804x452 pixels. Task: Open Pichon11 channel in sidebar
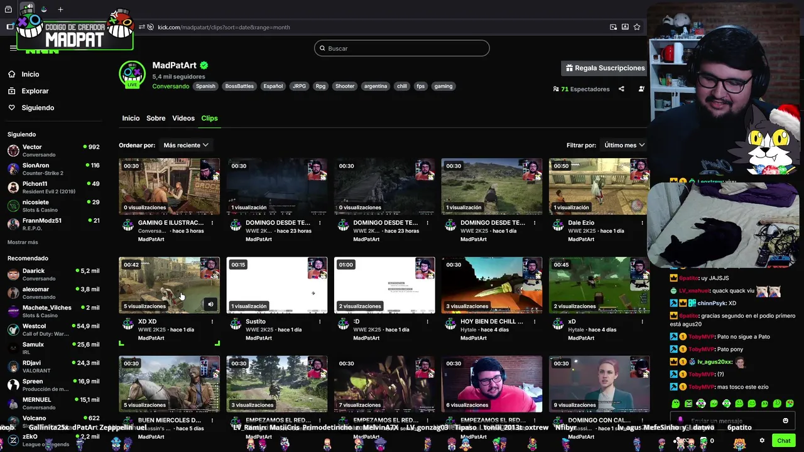tap(53, 187)
